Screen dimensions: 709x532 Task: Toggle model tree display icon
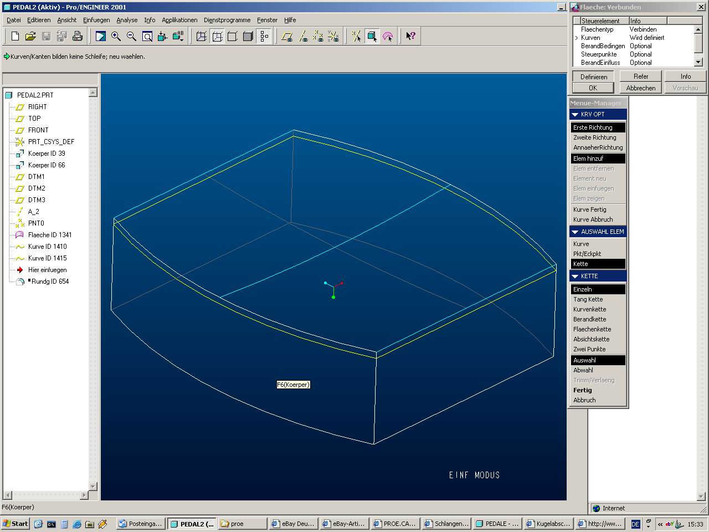click(264, 36)
